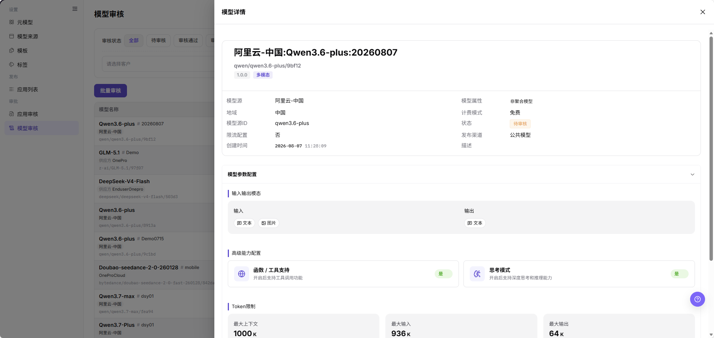The width and height of the screenshot is (714, 338).
Task: Select the Qwen3.7-Plus dsy01 row
Action: click(x=155, y=328)
